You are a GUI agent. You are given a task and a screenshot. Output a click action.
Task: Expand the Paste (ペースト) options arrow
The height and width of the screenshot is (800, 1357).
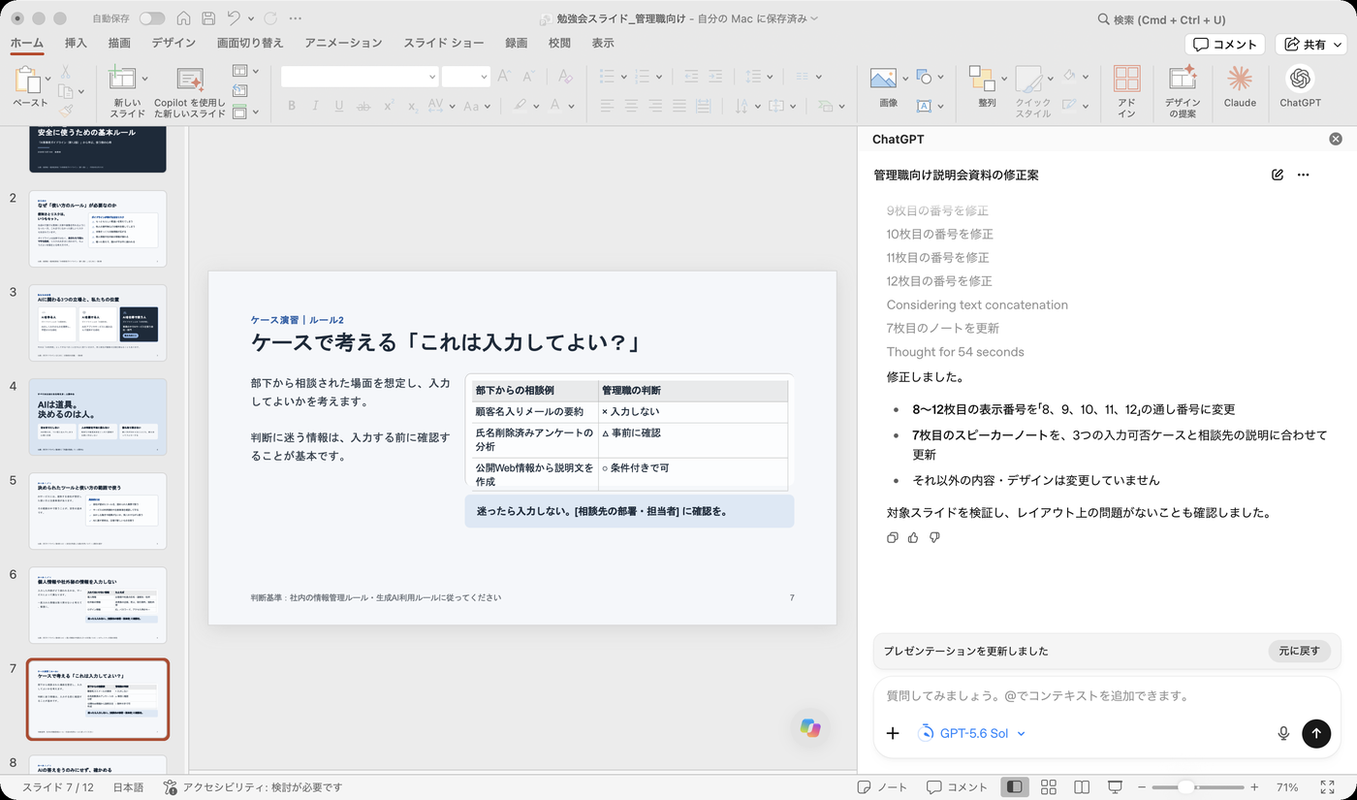(46, 78)
